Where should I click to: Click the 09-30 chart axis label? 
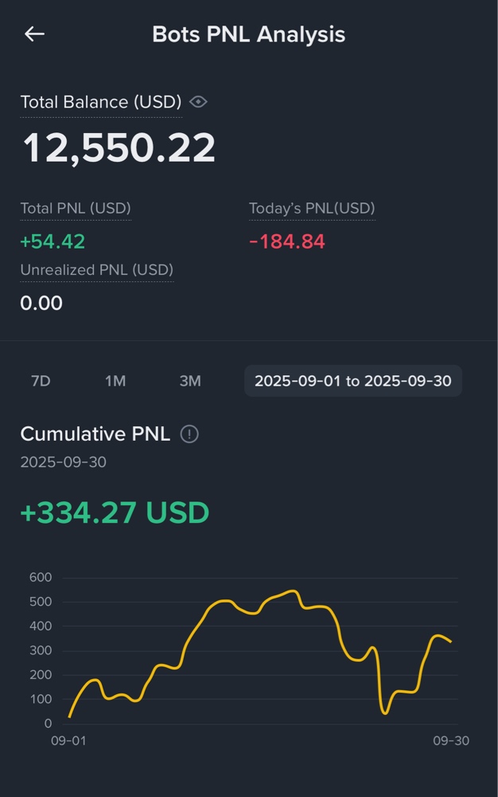(x=451, y=741)
